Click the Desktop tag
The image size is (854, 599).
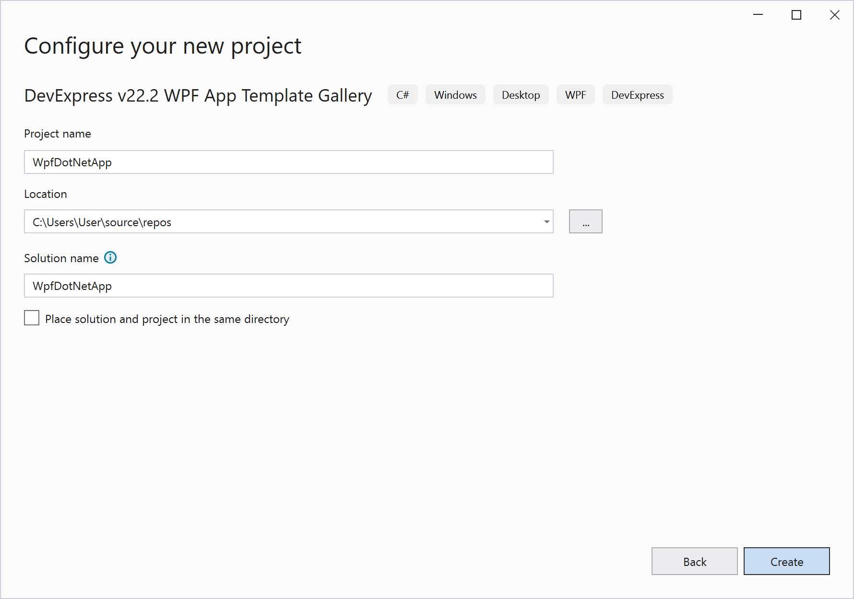coord(521,95)
